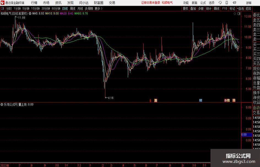Open the envelope messages icon
The image size is (260, 167).
pos(234,3)
